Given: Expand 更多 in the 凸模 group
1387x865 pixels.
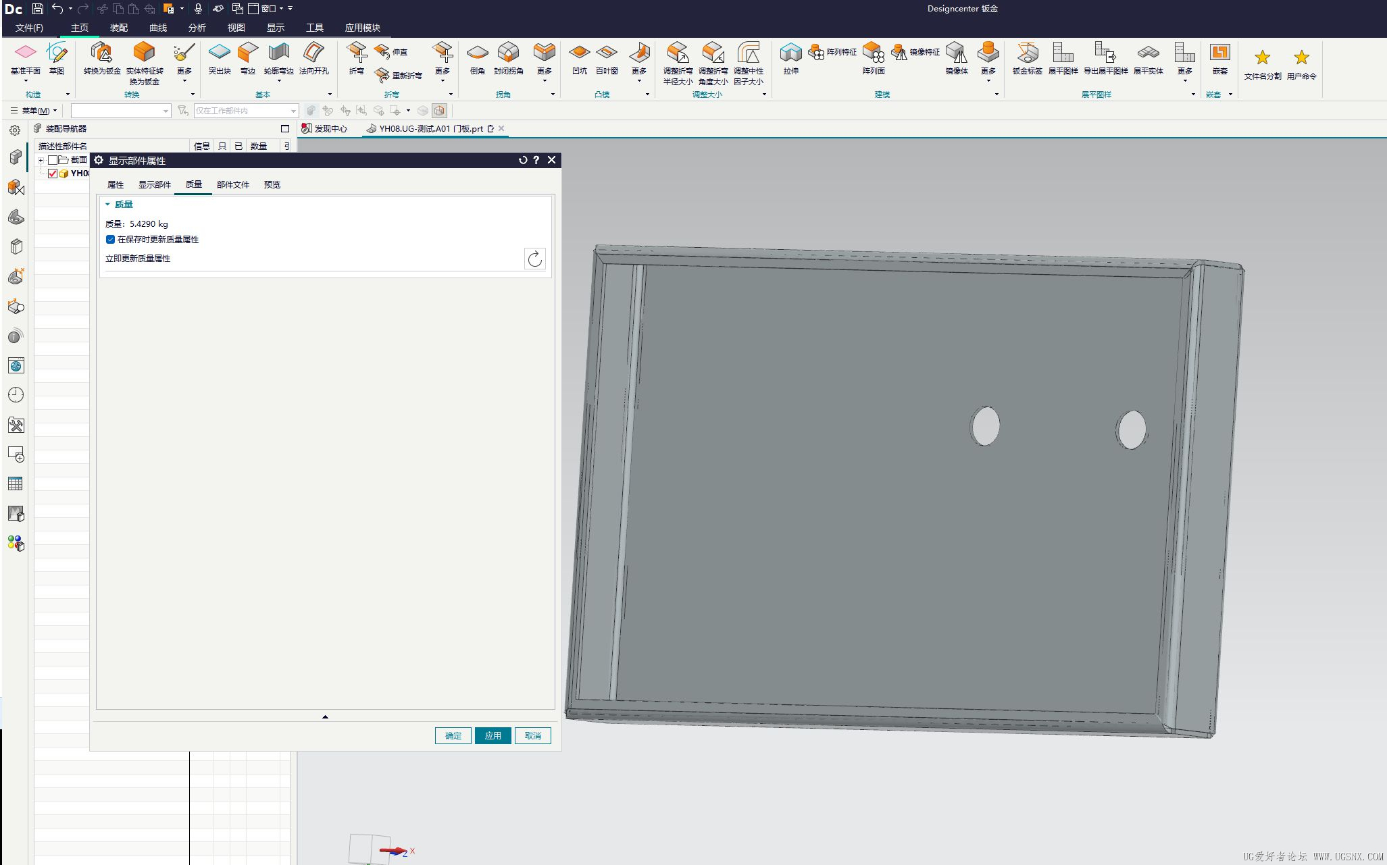Looking at the screenshot, I should [639, 63].
